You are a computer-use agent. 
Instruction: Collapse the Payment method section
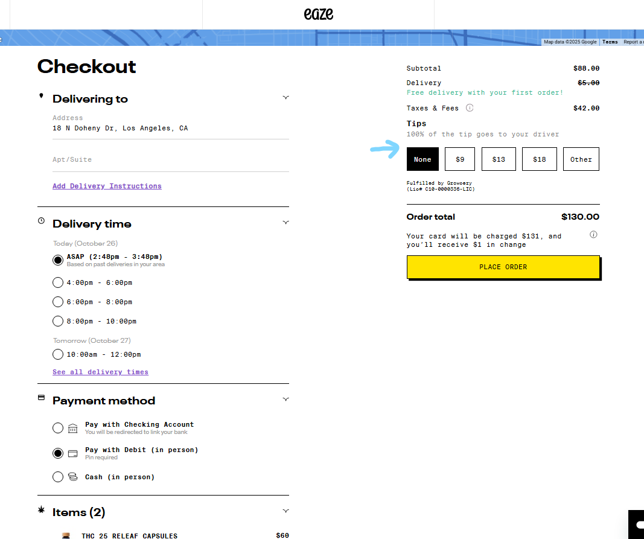point(285,400)
